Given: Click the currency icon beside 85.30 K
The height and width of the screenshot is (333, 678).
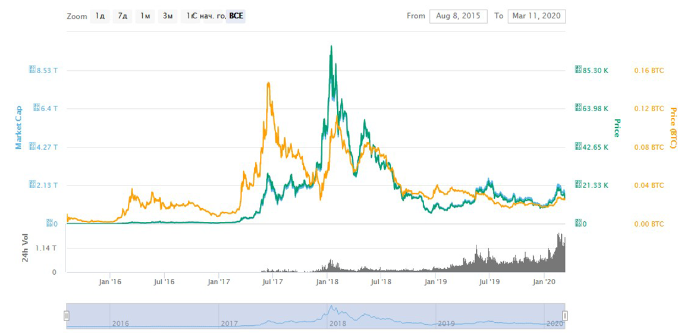Looking at the screenshot, I should (x=578, y=70).
